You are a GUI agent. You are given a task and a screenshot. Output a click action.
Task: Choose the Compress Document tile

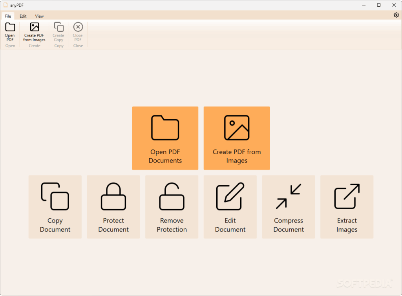(289, 207)
